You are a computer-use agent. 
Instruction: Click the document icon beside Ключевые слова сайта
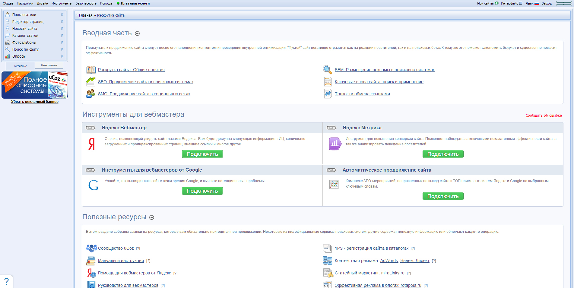(x=328, y=81)
